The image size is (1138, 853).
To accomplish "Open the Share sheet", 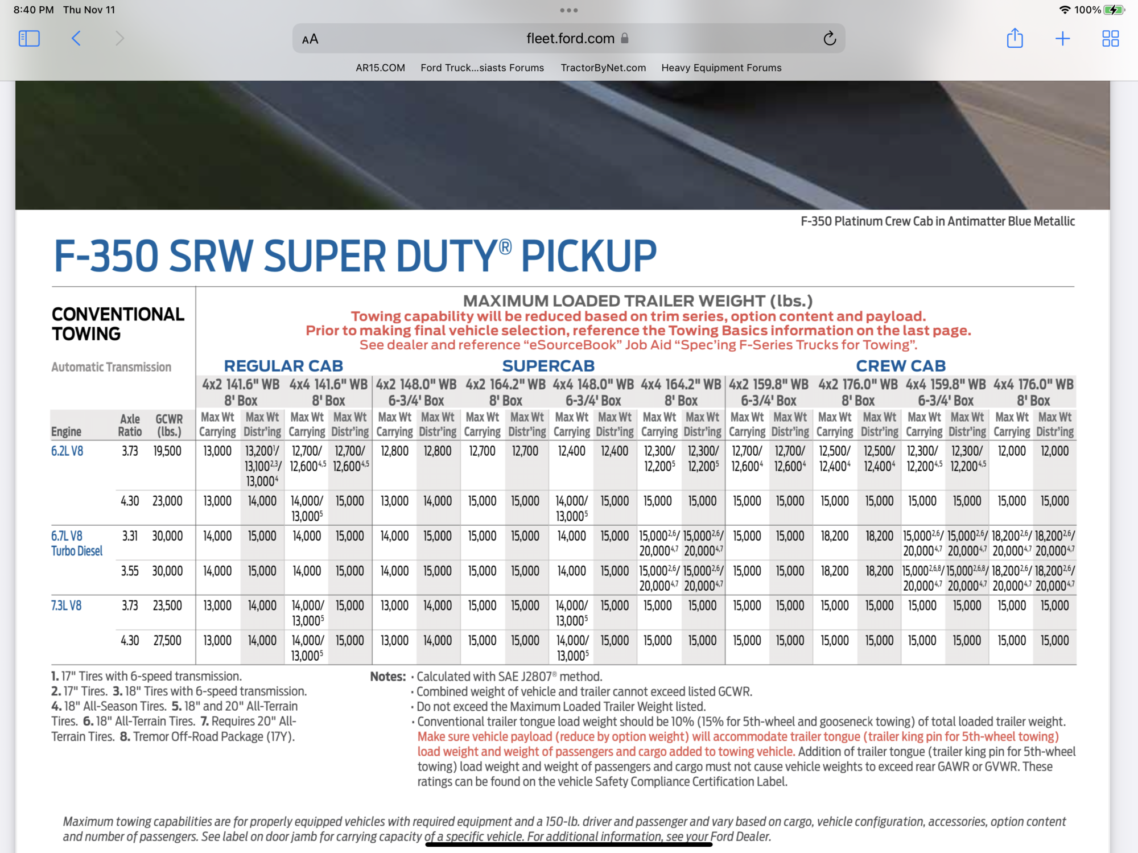I will 1015,38.
